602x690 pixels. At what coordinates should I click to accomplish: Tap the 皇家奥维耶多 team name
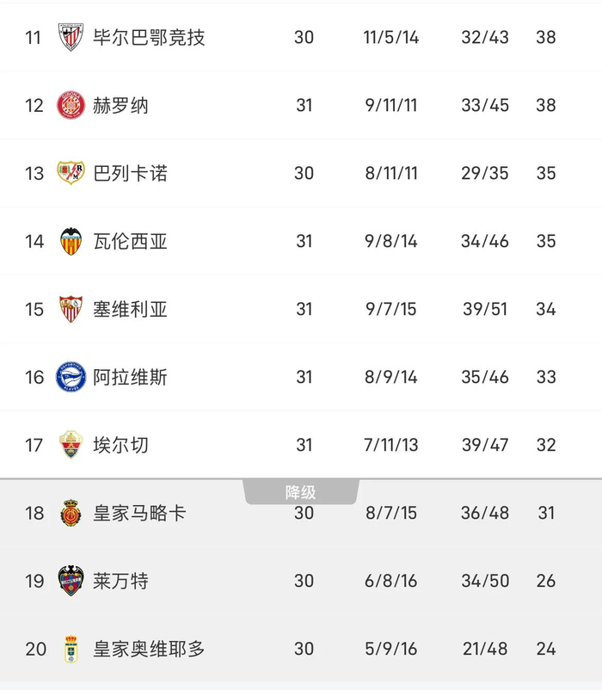coord(149,650)
